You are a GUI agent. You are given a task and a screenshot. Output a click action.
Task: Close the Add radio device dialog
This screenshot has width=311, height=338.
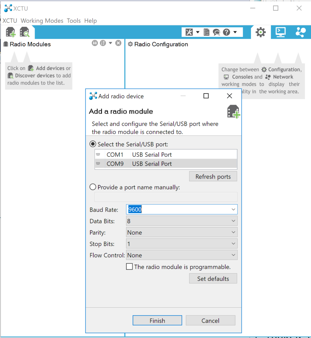pos(230,96)
